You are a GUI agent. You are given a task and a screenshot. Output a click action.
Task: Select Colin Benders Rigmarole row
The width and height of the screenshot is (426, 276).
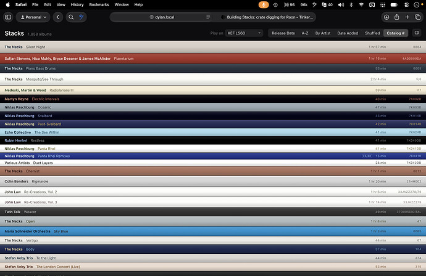pyautogui.click(x=213, y=181)
